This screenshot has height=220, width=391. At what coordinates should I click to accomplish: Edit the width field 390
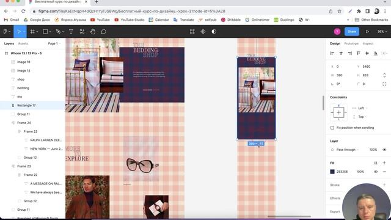pyautogui.click(x=340, y=75)
